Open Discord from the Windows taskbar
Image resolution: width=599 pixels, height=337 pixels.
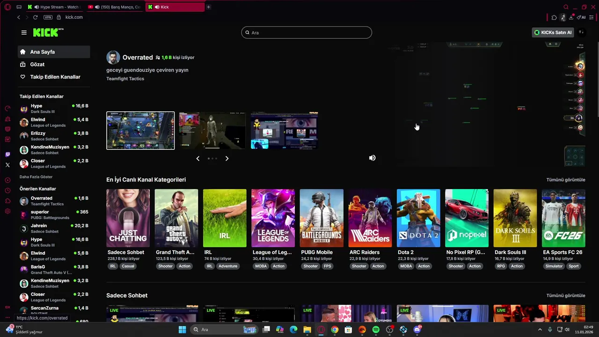tap(417, 330)
